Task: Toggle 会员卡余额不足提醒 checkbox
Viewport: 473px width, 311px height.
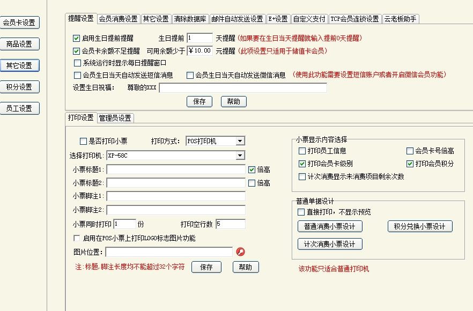Action: (x=77, y=51)
